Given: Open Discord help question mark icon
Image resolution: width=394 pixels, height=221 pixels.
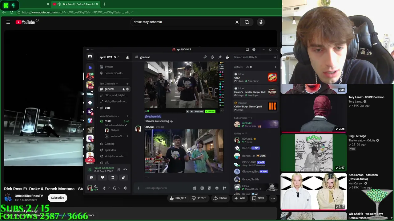Looking at the screenshot, I should coord(254,49).
